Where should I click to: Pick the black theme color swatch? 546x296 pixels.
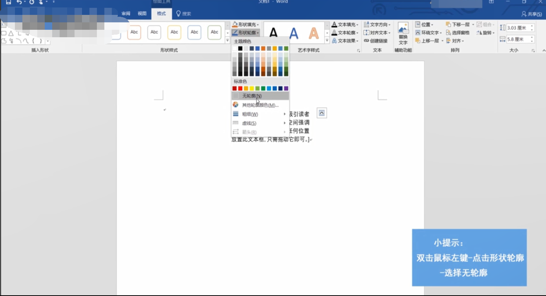[240, 48]
